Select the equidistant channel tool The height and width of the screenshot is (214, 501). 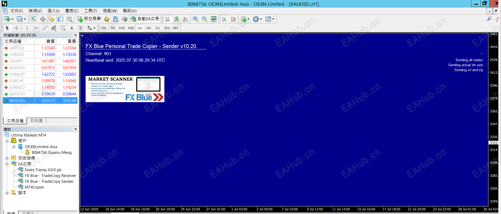(x=54, y=28)
